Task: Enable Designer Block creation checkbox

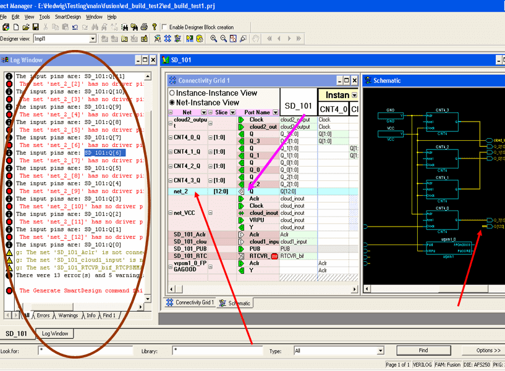Action: coord(164,27)
